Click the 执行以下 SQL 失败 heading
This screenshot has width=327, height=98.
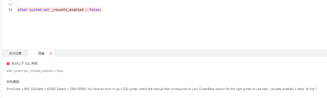[25, 64]
